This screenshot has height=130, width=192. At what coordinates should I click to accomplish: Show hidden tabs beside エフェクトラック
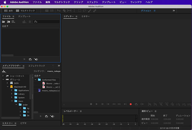coord(59,66)
